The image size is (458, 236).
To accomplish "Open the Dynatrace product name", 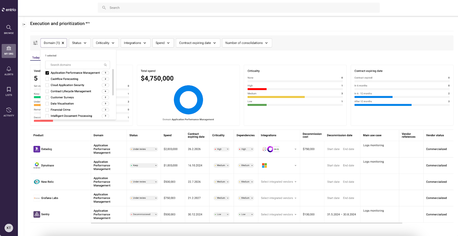I will [48, 166].
